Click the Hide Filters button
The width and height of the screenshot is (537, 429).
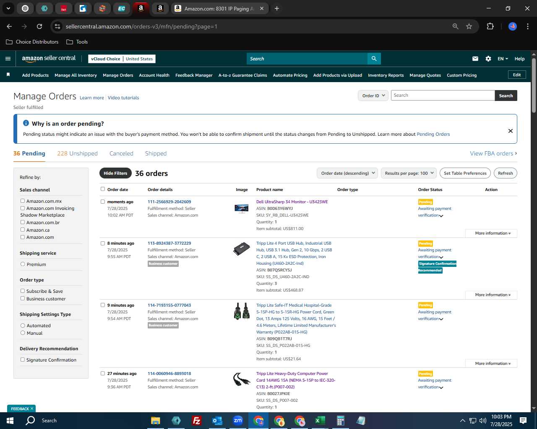click(115, 173)
